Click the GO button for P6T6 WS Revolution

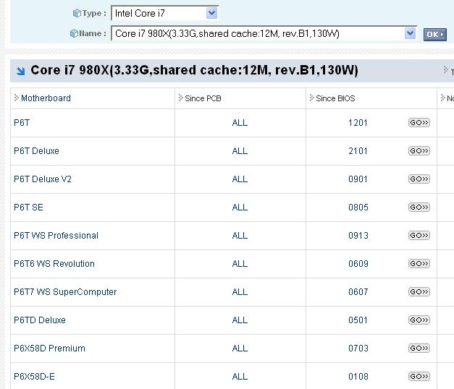419,263
